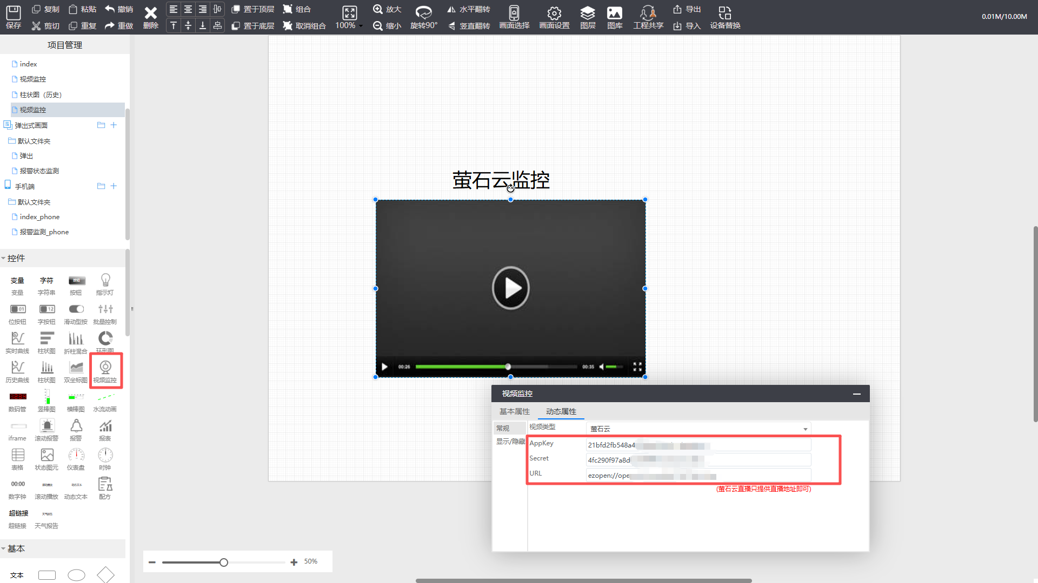Click the AppKey input field
The image size is (1038, 583).
click(x=698, y=445)
